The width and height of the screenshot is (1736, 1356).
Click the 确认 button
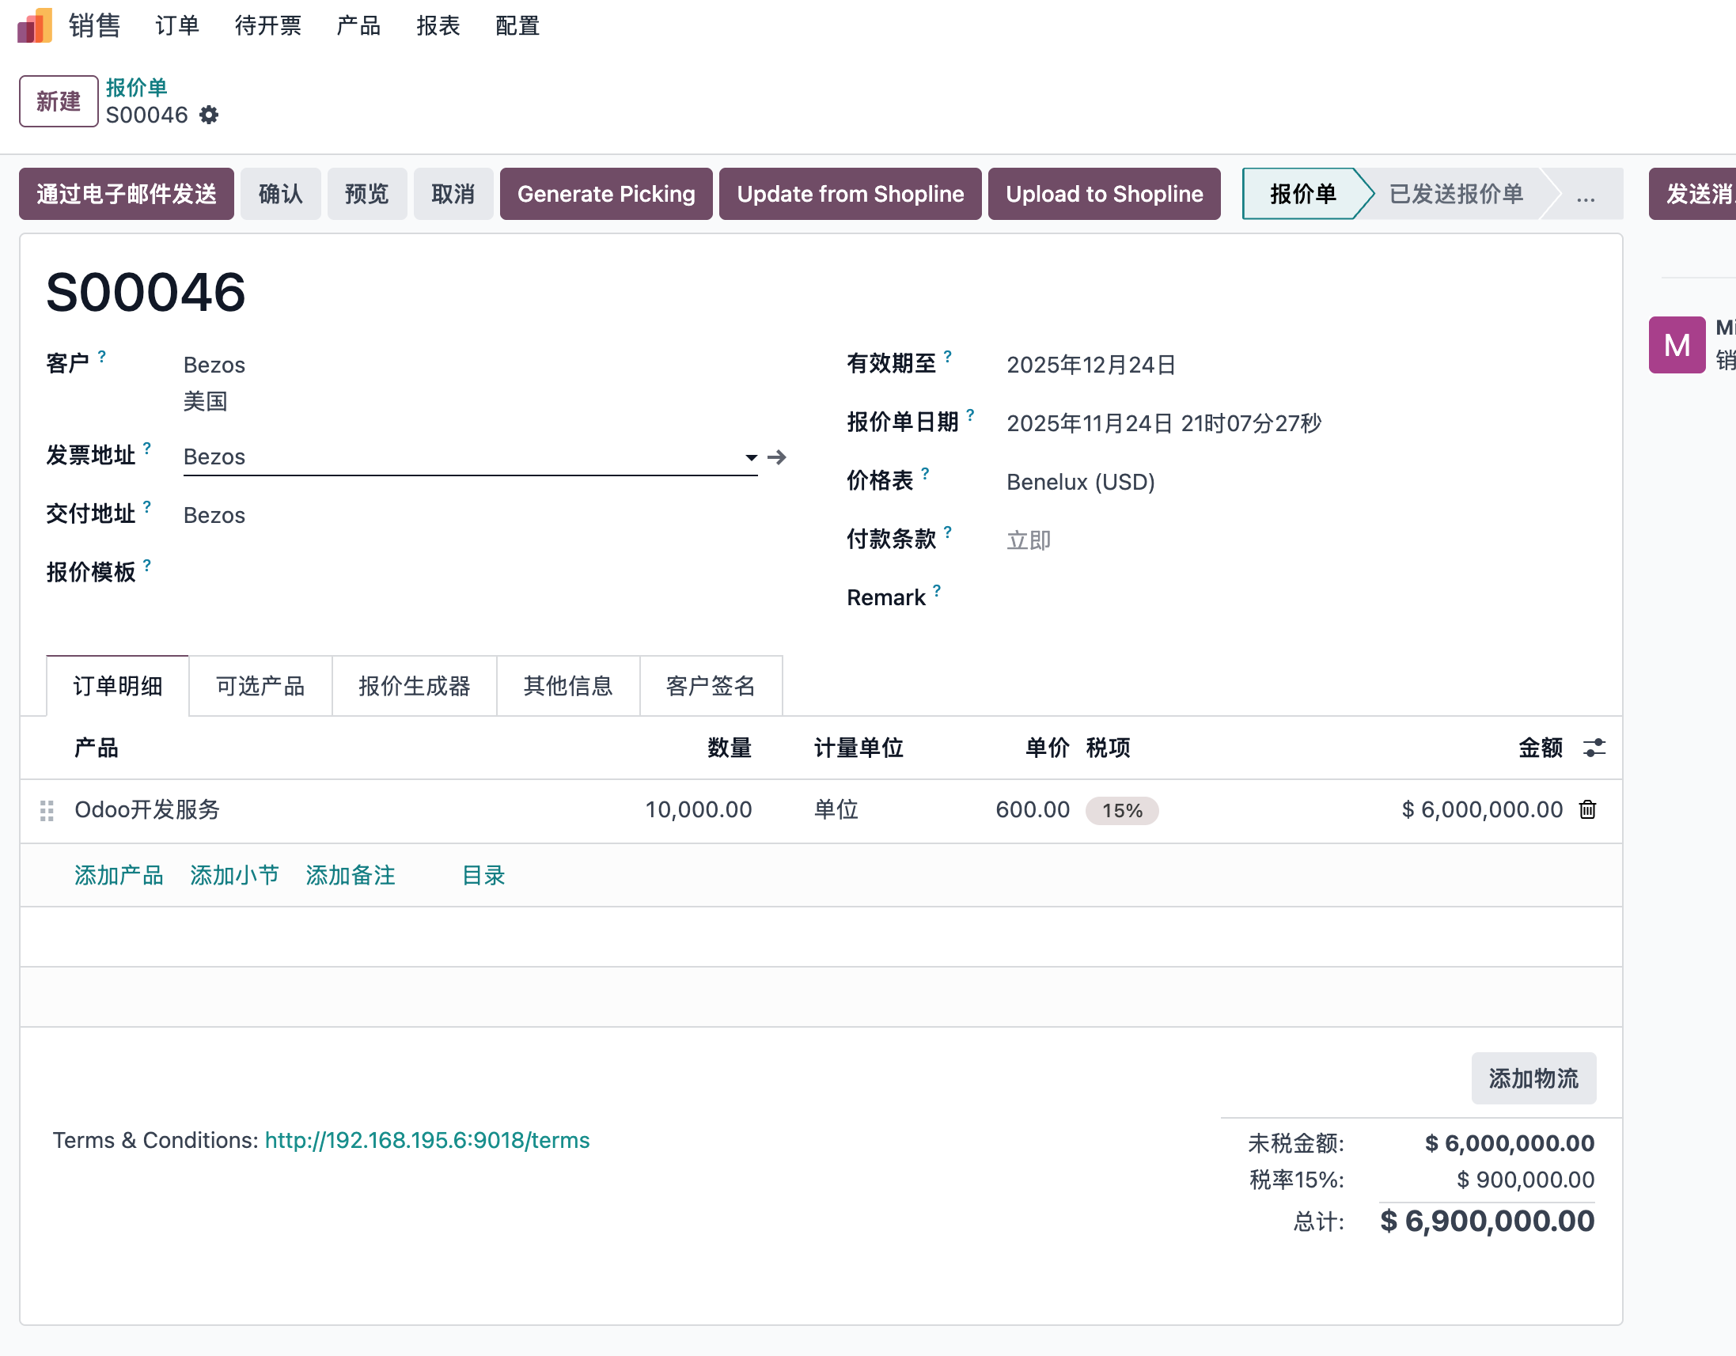[x=281, y=194]
